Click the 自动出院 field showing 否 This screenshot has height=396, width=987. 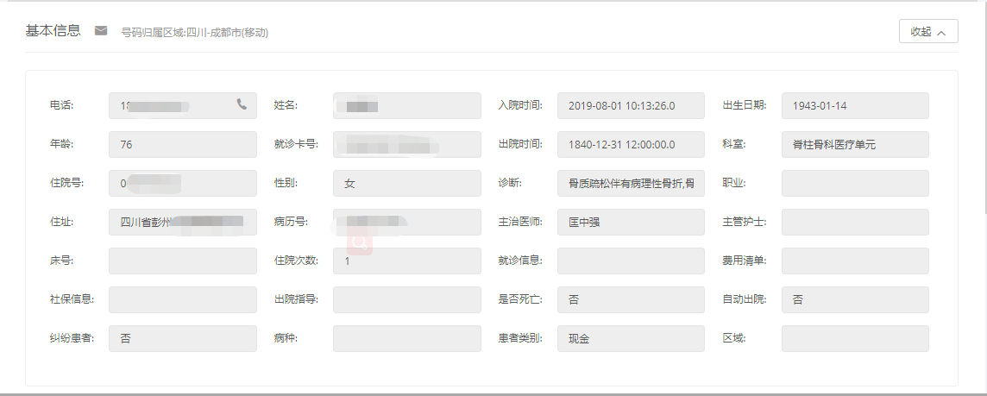click(855, 299)
